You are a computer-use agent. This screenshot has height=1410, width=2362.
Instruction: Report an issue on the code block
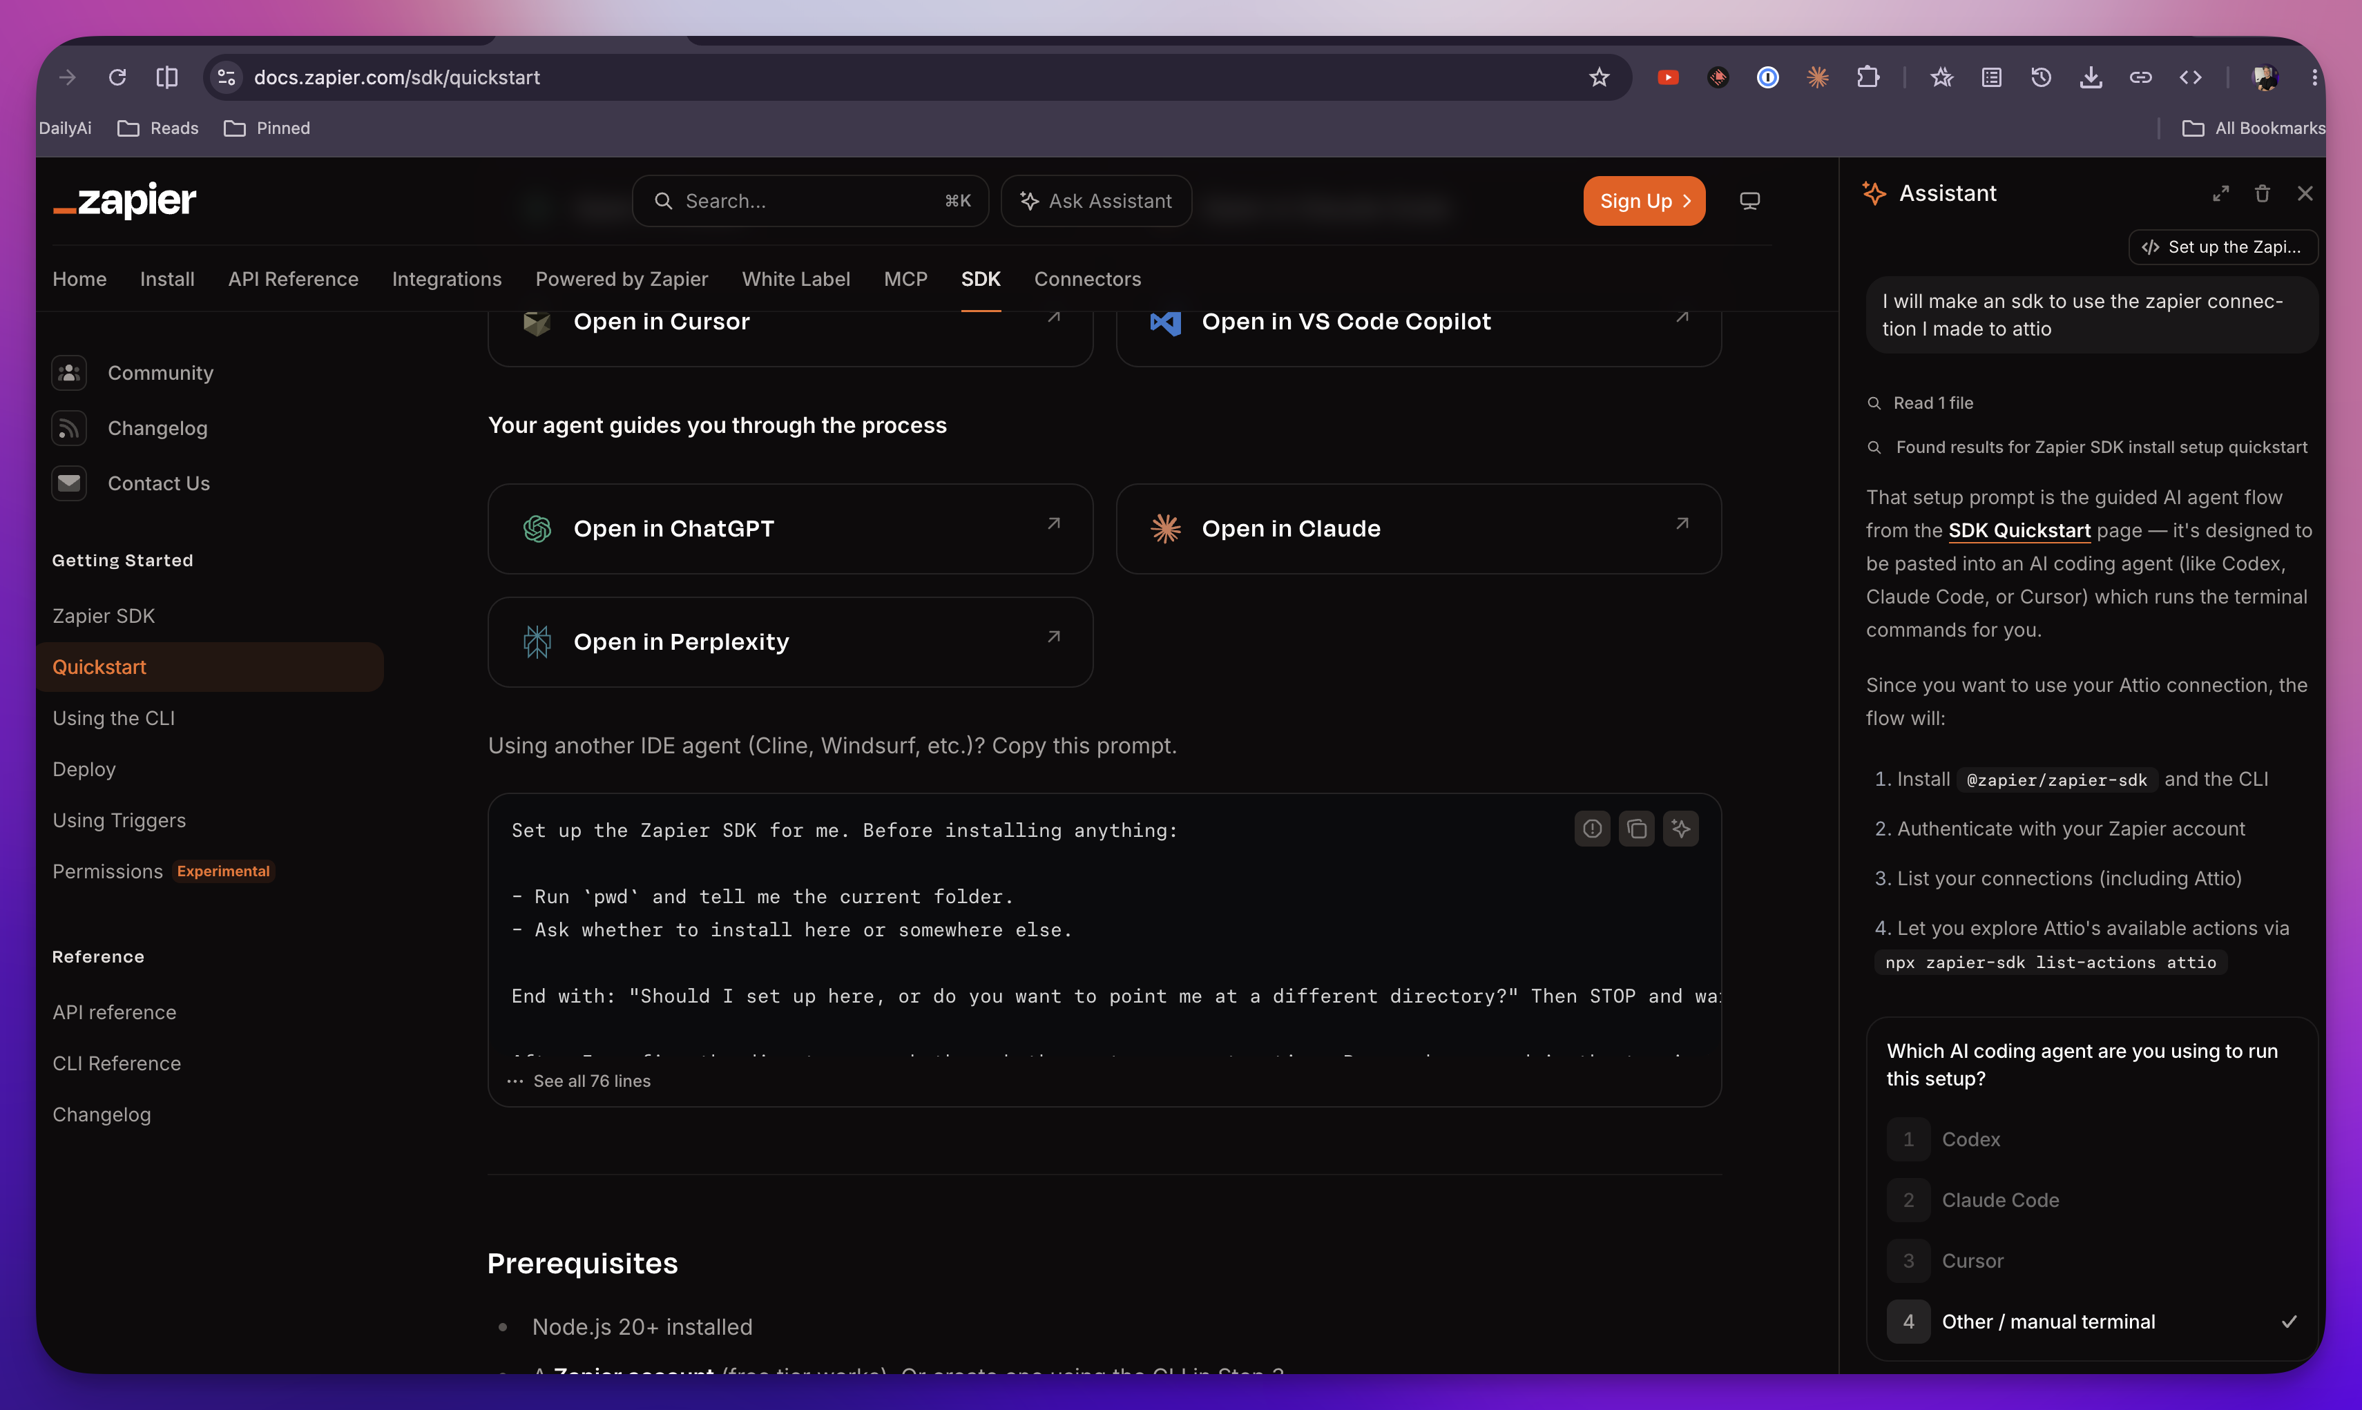[x=1593, y=829]
